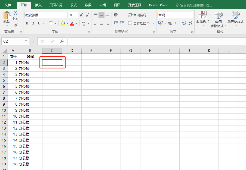Decrease font size with small A
The width and height of the screenshot is (246, 170).
tap(87, 15)
